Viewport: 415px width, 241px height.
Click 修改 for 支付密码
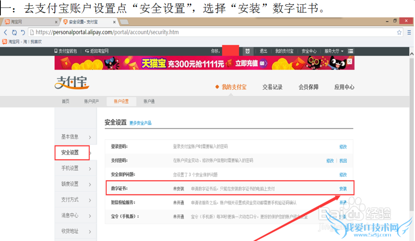pos(330,161)
